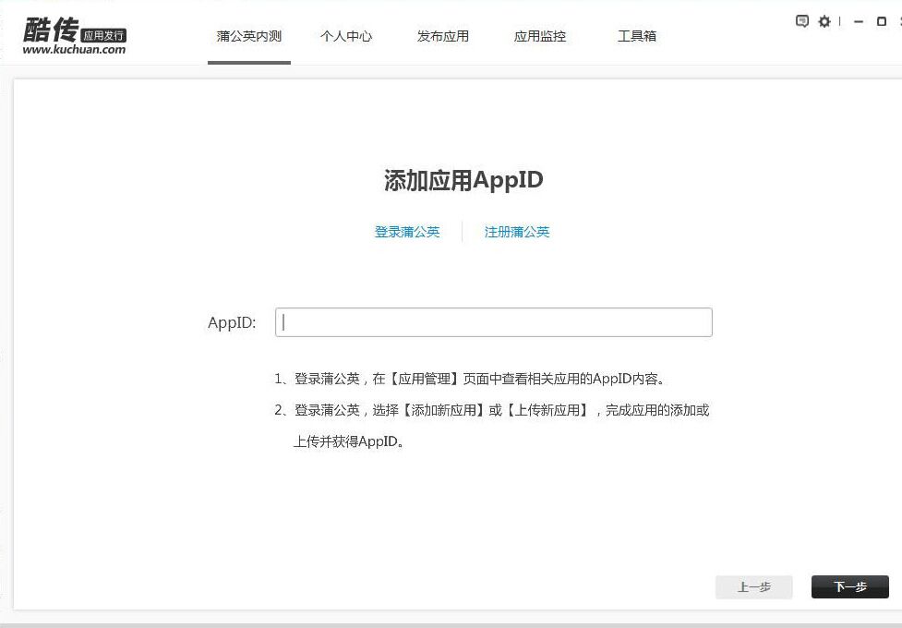902x628 pixels.
Task: Click the 添加应用AppID page heading
Action: [464, 180]
